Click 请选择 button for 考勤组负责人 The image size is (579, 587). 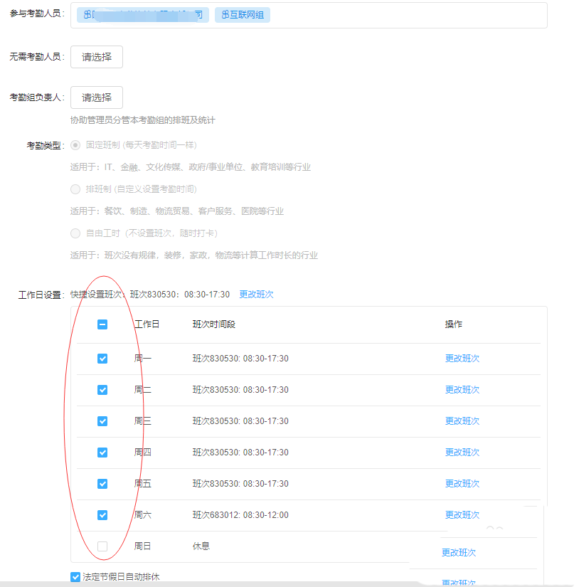[96, 97]
